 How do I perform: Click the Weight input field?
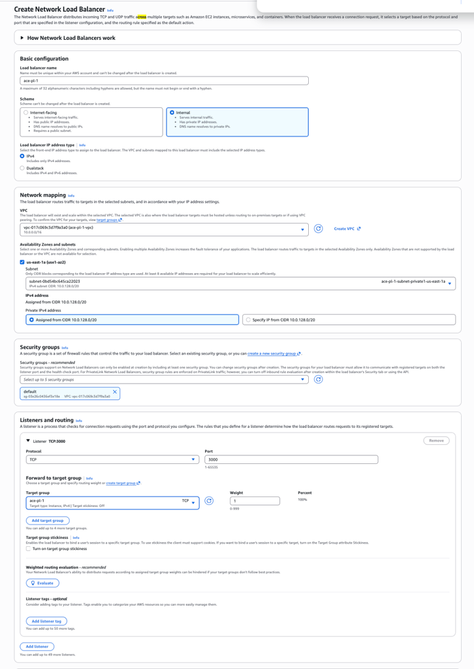(254, 500)
